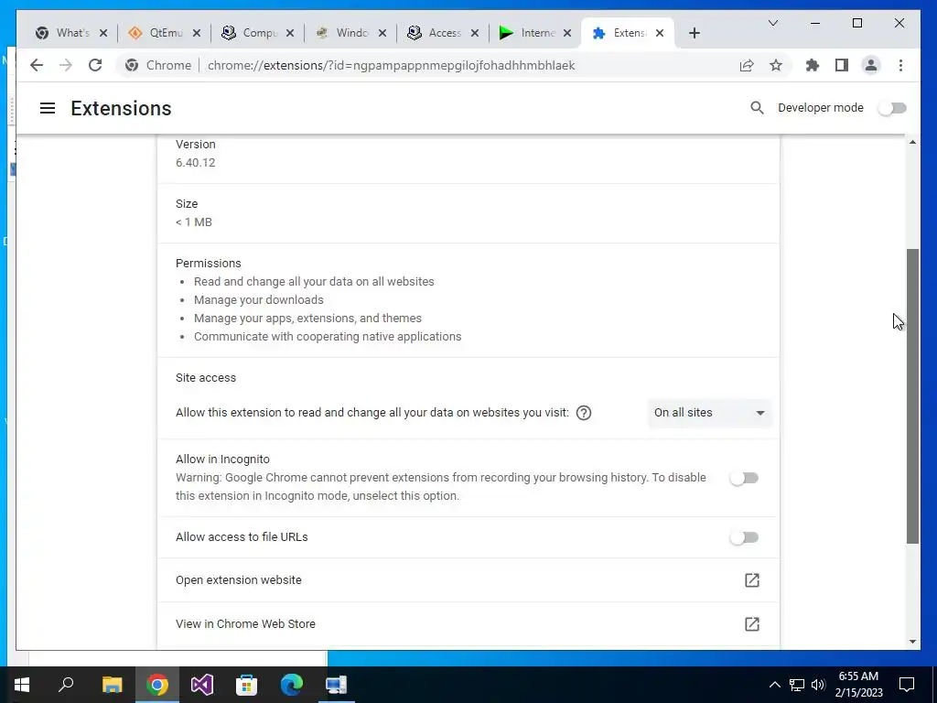Screen dimensions: 937x703
Task: Click the Chrome site info chip
Action: tap(158, 65)
